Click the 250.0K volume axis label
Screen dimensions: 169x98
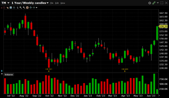point(163,89)
